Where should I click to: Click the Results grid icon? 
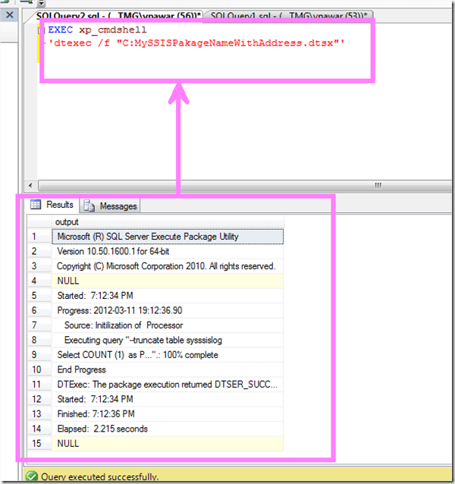pyautogui.click(x=36, y=205)
